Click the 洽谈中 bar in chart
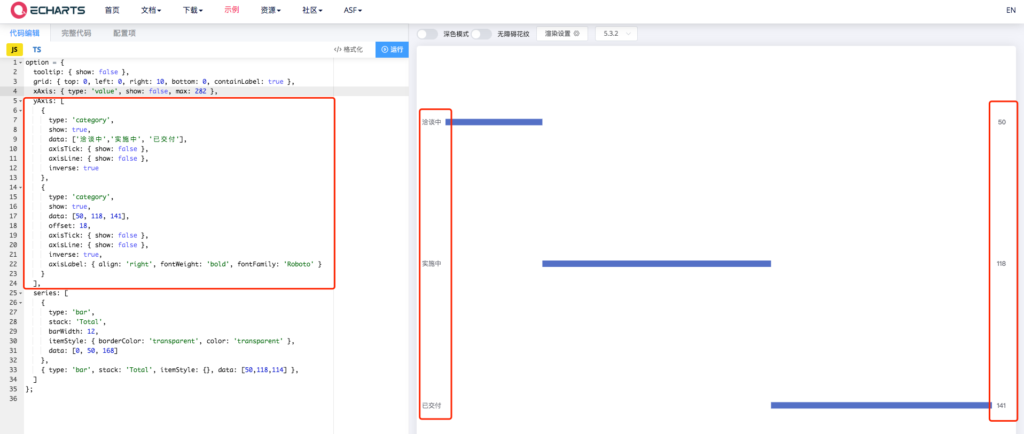Image resolution: width=1024 pixels, height=434 pixels. click(494, 122)
